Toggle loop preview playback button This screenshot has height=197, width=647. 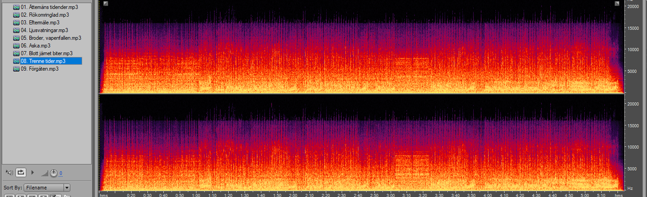[21, 173]
